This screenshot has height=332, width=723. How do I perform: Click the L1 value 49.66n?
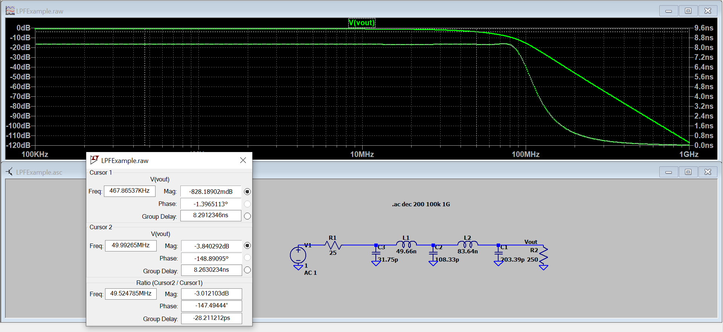pyautogui.click(x=406, y=251)
